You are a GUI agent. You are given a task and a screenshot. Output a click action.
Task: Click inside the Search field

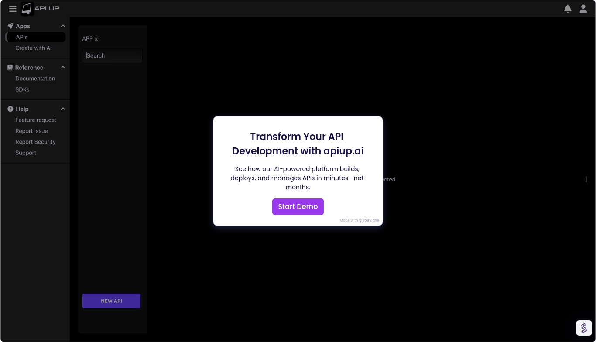pos(112,55)
